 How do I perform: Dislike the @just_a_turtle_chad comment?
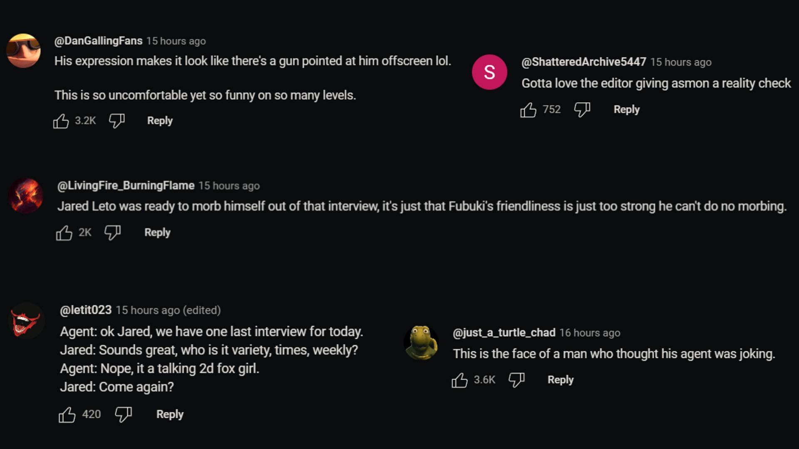[x=516, y=380]
